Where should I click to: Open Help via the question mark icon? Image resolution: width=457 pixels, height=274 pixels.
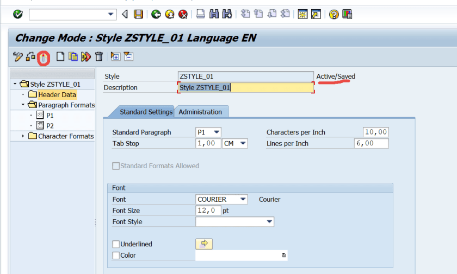pos(334,14)
